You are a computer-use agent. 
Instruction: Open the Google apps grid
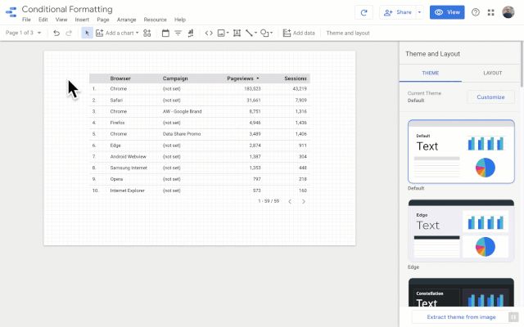pos(491,13)
